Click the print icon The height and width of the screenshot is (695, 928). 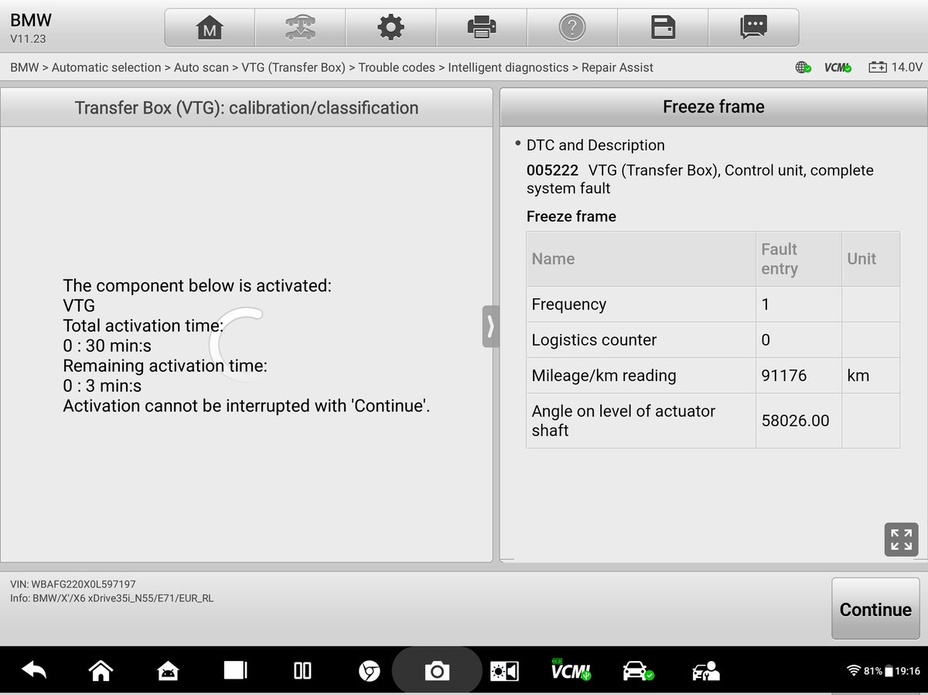(481, 29)
